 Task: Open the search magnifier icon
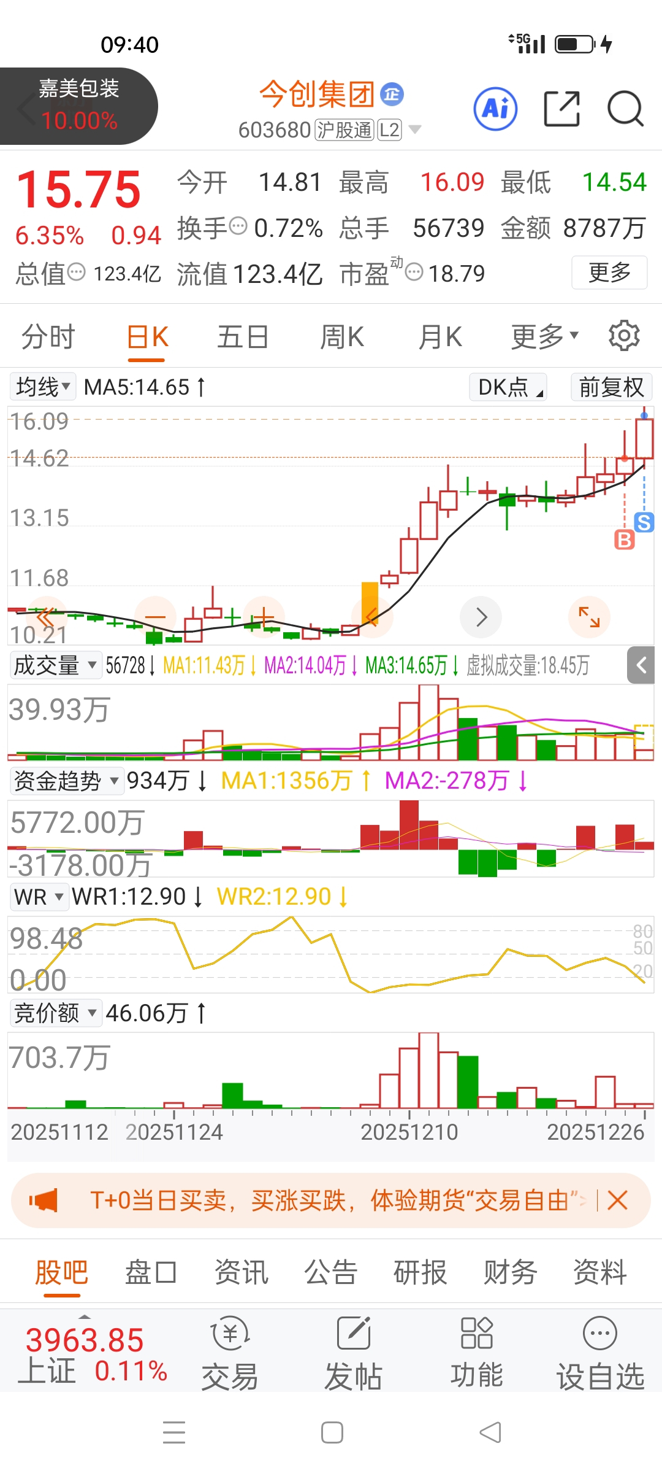(625, 109)
